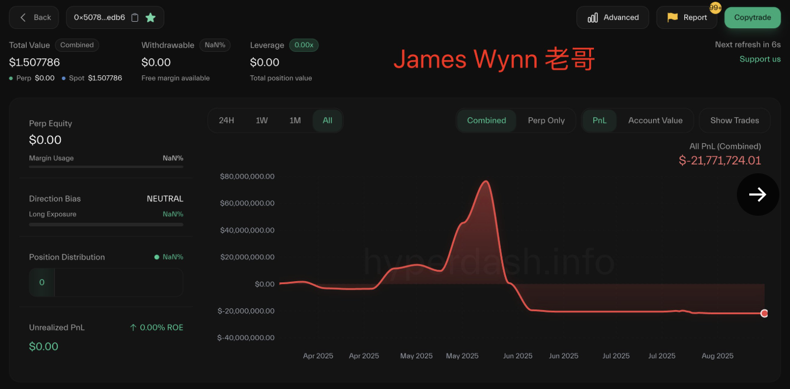Switch chart to Perp Only
Viewport: 790px width, 389px height.
(x=546, y=120)
